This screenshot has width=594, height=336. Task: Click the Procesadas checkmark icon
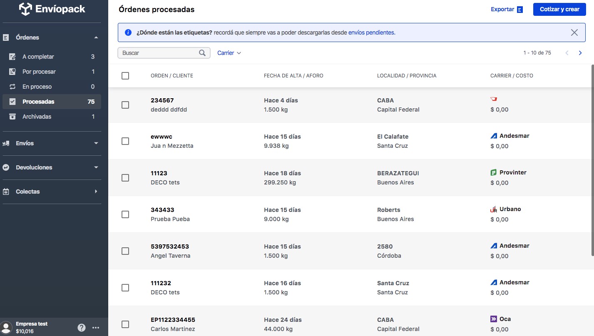pos(12,102)
